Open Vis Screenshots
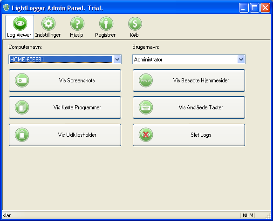This screenshot has height=221, width=273. [65, 80]
